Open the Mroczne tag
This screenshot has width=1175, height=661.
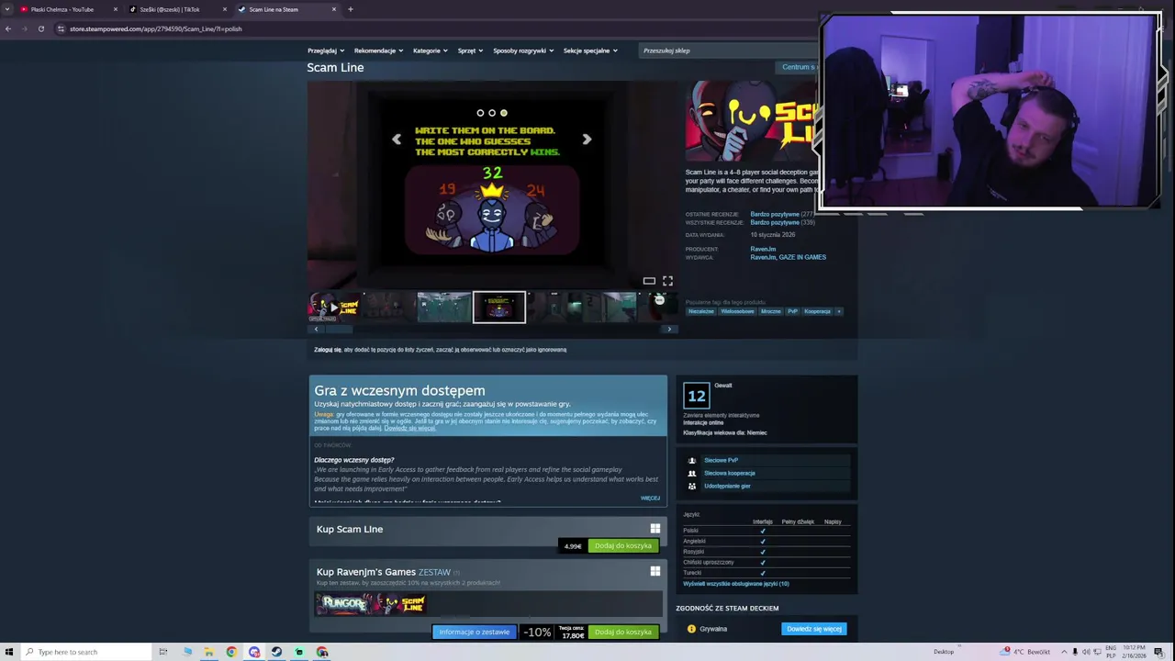click(x=771, y=311)
